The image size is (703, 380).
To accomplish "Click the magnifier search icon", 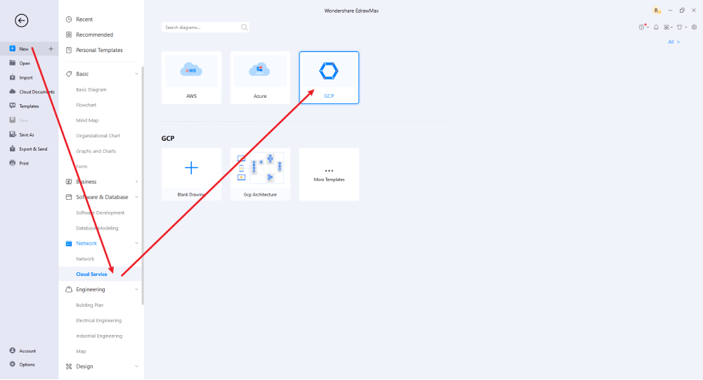I will (244, 27).
